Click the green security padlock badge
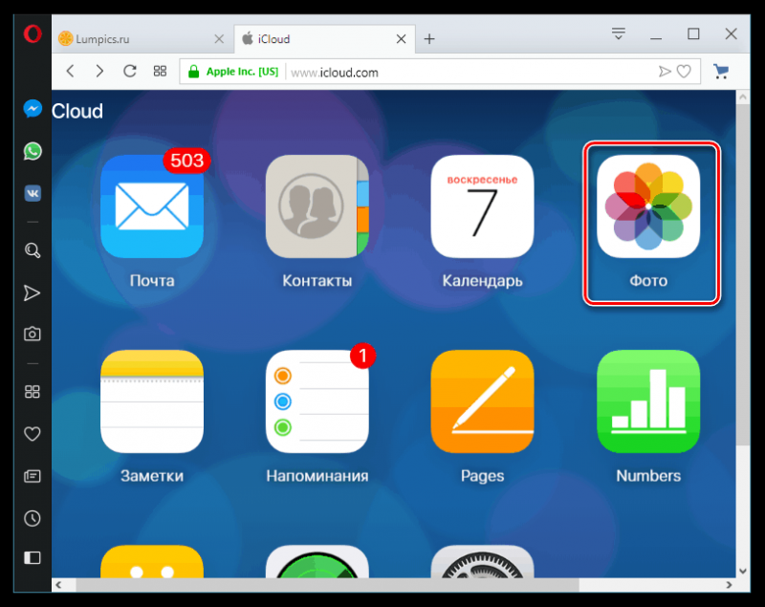Screen dimensions: 765x607 pyautogui.click(x=194, y=72)
